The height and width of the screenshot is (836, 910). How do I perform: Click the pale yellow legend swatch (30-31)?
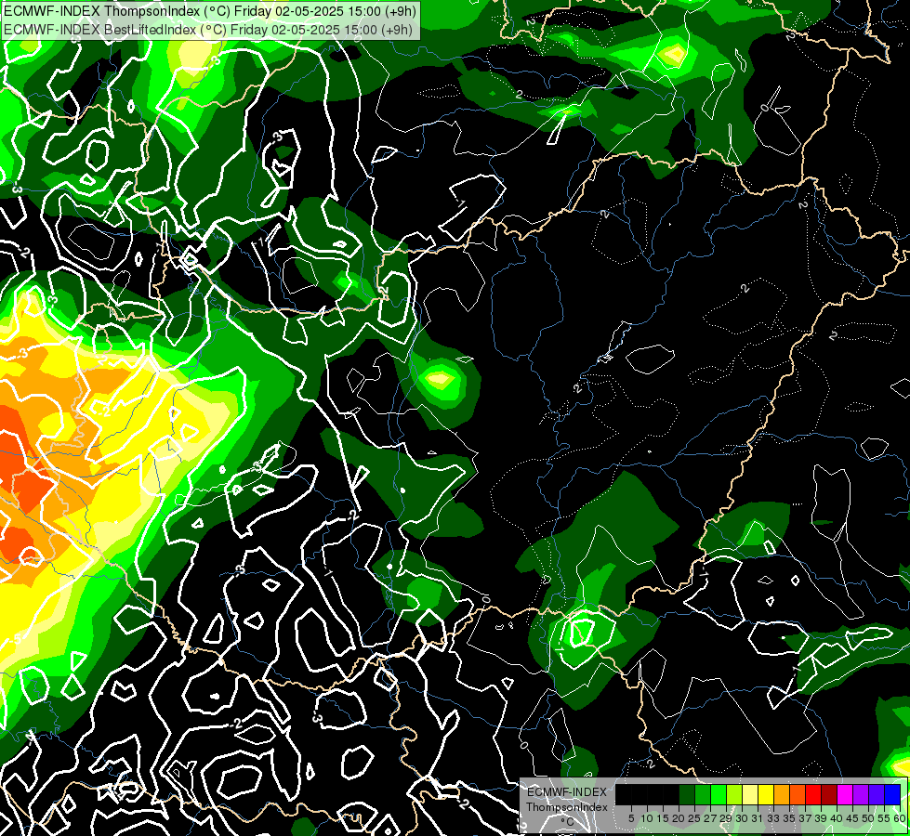(x=750, y=794)
